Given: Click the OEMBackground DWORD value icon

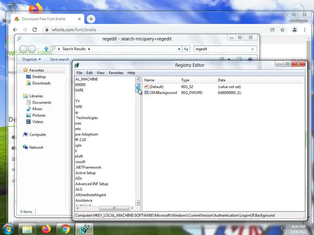Looking at the screenshot, I should click(146, 92).
